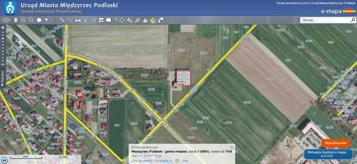Click the vertical zoom level slider
Image resolution: width=357 pixels, height=164 pixels.
[3, 46]
